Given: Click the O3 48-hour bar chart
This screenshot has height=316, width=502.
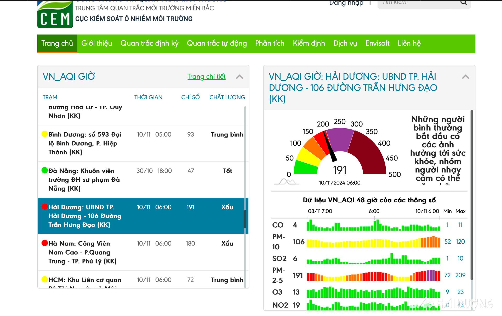Looking at the screenshot, I should (373, 292).
